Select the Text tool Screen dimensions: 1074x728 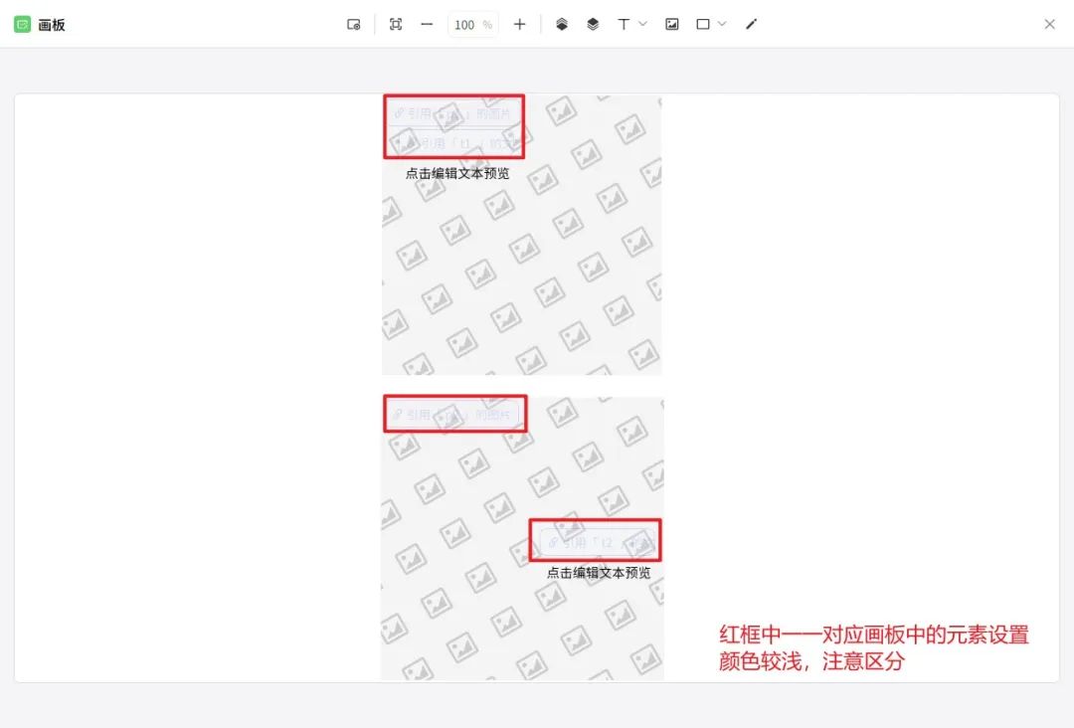(624, 25)
